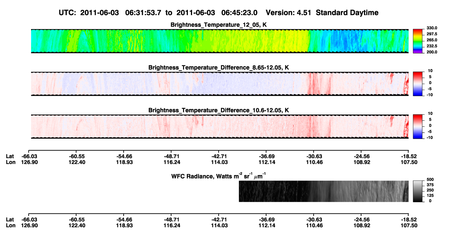Screen dimensions: 454x233
Task: Click longitude 110.46 on the axis above WFC Radiance
Action: (x=314, y=162)
